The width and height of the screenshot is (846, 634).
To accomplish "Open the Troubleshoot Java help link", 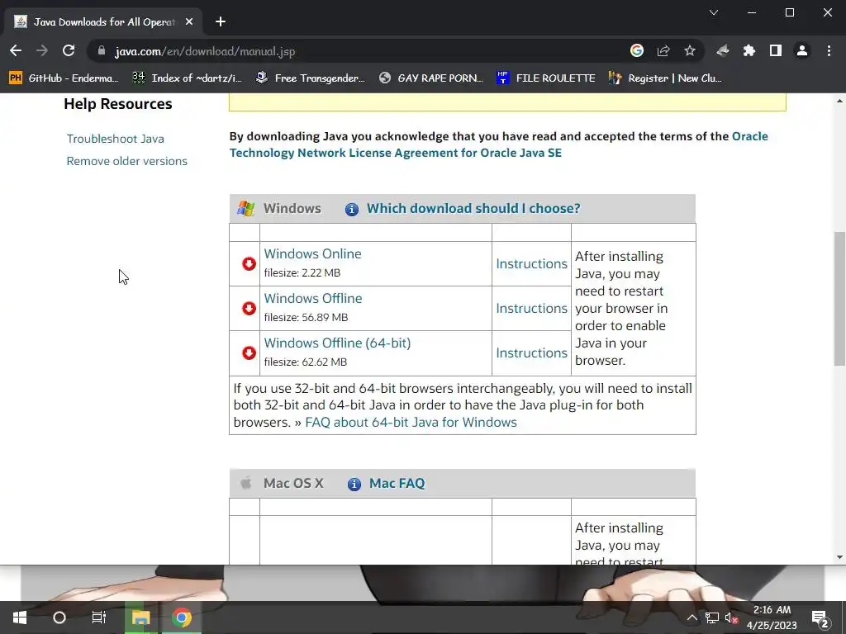I will (116, 139).
